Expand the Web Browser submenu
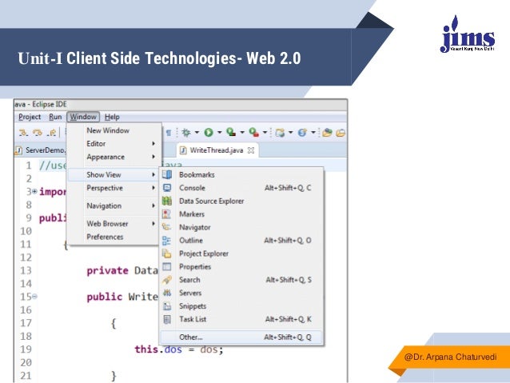510x383 pixels. tap(114, 224)
